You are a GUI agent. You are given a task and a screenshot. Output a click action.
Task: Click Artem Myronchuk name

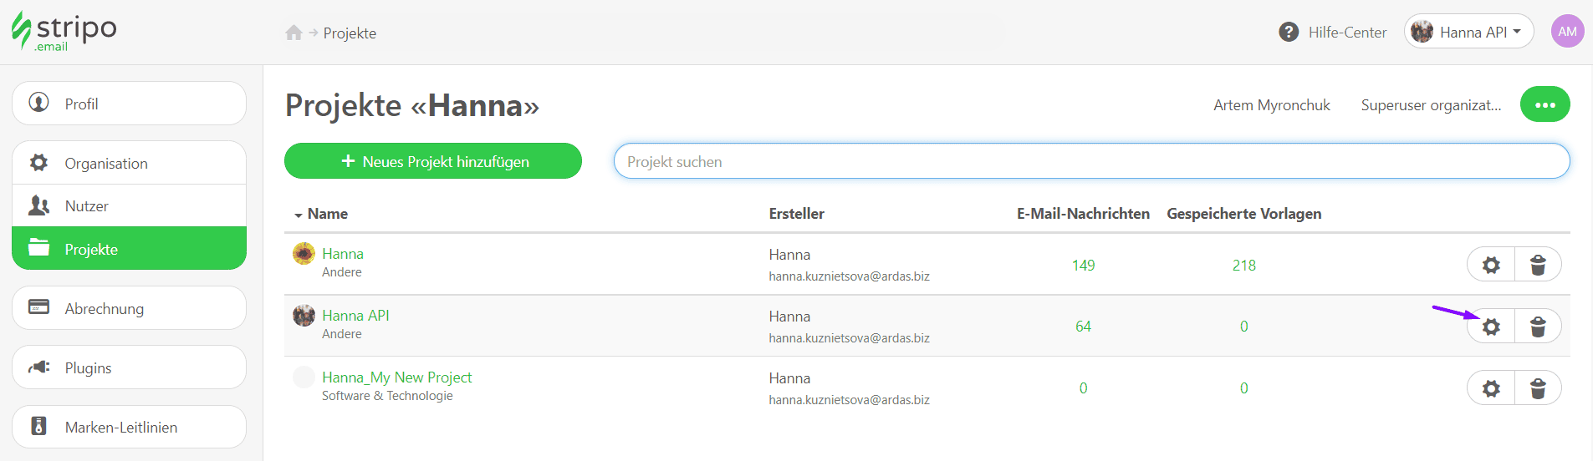tap(1271, 105)
